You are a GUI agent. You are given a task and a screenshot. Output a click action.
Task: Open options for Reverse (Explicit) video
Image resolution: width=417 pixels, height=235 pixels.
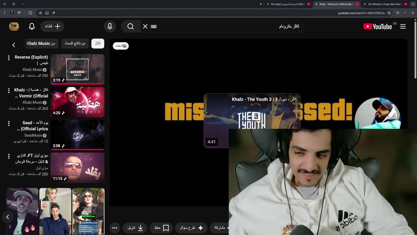9,58
